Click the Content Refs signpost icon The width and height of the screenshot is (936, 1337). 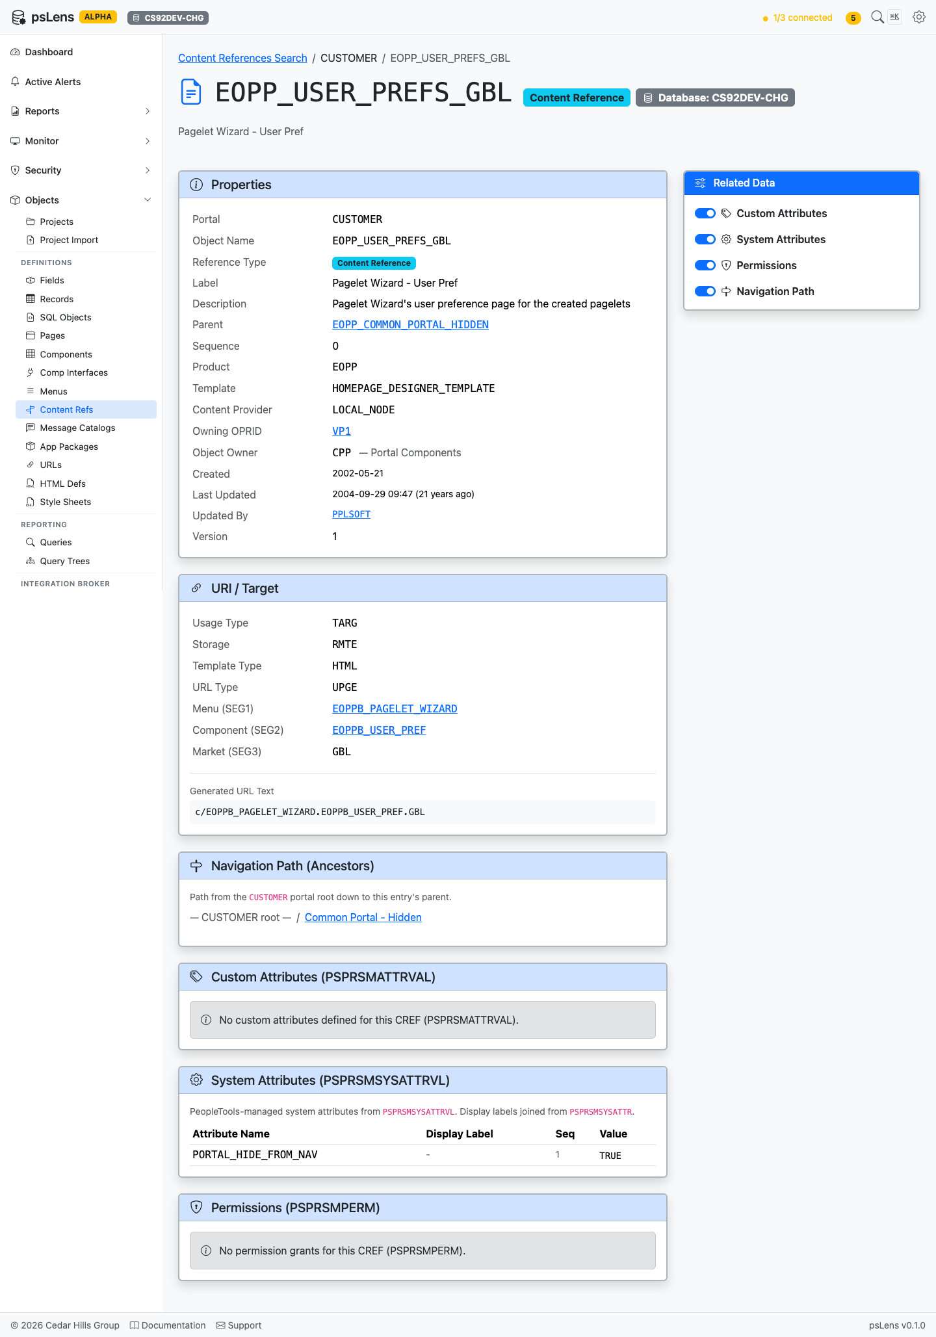31,409
